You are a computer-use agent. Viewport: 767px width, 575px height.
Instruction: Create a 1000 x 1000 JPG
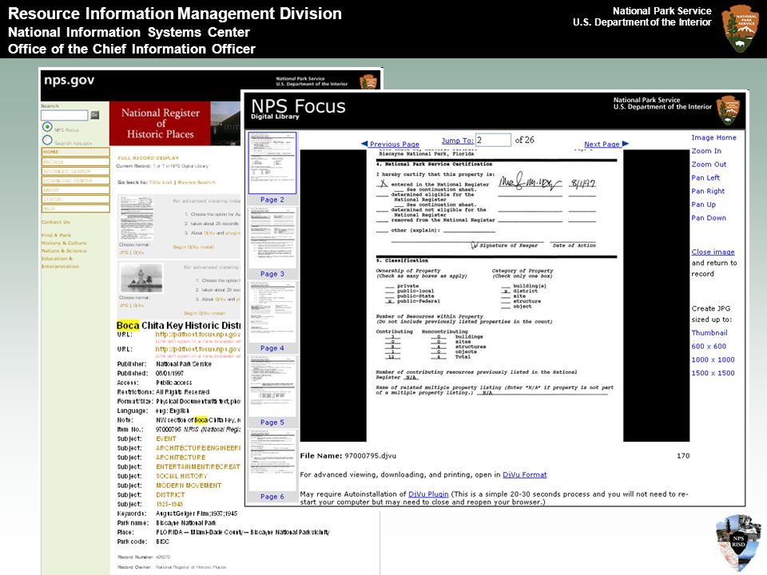[713, 360]
